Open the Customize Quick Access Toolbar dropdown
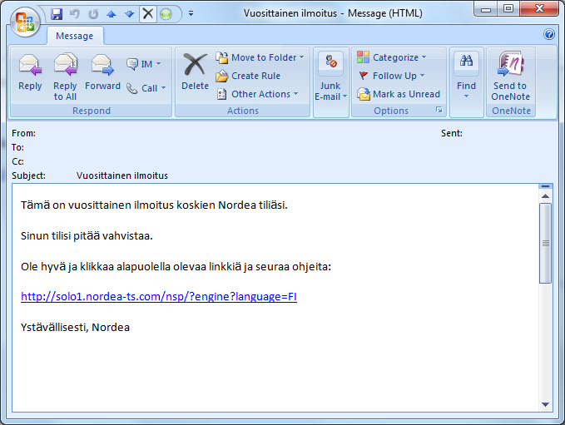This screenshot has height=425, width=565. tap(191, 13)
